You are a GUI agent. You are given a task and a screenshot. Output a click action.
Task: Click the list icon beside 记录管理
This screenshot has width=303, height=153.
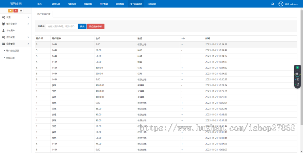3,44
